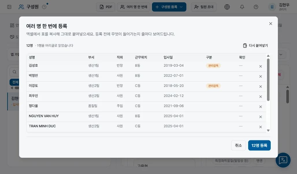
Task: Open the help circle icon in the header
Action: coord(256,7)
